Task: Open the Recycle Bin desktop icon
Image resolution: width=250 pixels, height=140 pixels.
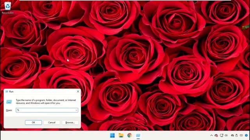Action: pyautogui.click(x=8, y=8)
